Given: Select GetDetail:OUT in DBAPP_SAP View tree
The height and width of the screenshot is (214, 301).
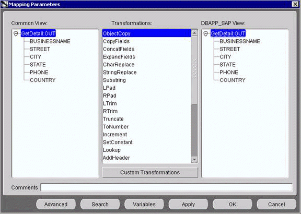Looking at the screenshot, I should click(x=228, y=33).
